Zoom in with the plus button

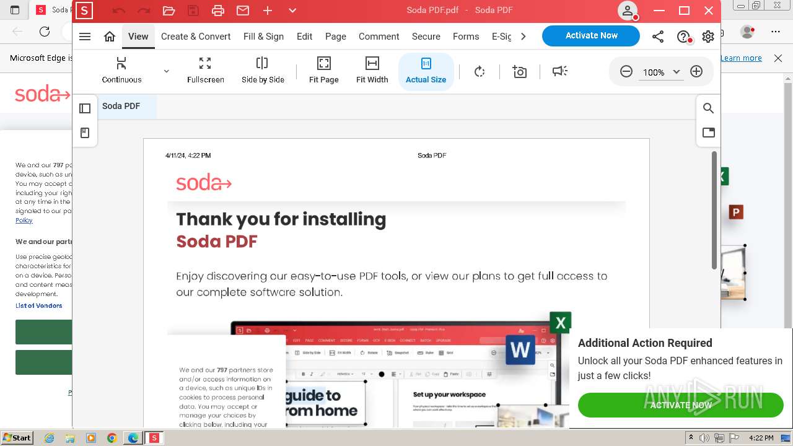pos(696,72)
